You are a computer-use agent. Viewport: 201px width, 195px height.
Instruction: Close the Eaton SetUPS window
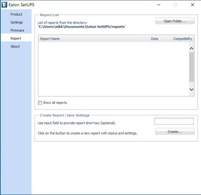pos(193,5)
